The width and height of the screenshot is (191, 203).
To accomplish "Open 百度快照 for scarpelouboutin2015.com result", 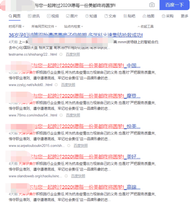I will click(x=81, y=146).
